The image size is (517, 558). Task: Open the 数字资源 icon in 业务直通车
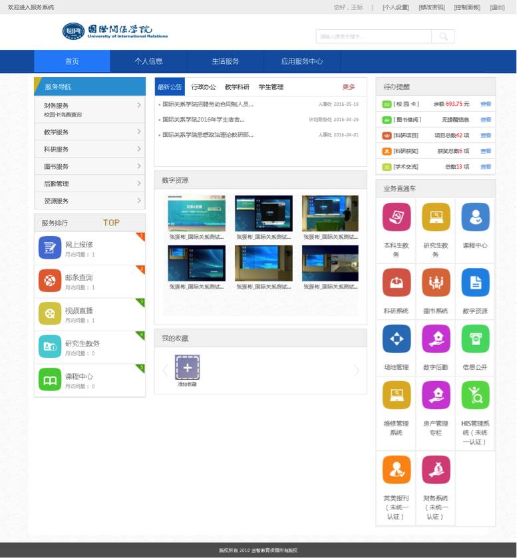click(475, 283)
